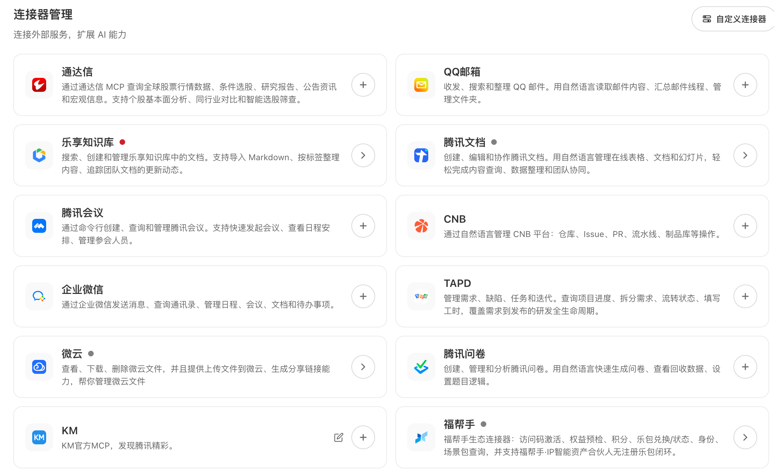Screen dimensions: 774x474
Task: Add the CNB connector with plus button
Action: tap(745, 226)
